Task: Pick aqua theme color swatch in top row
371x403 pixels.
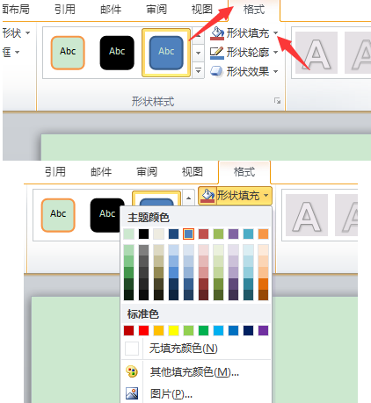Action: click(248, 234)
